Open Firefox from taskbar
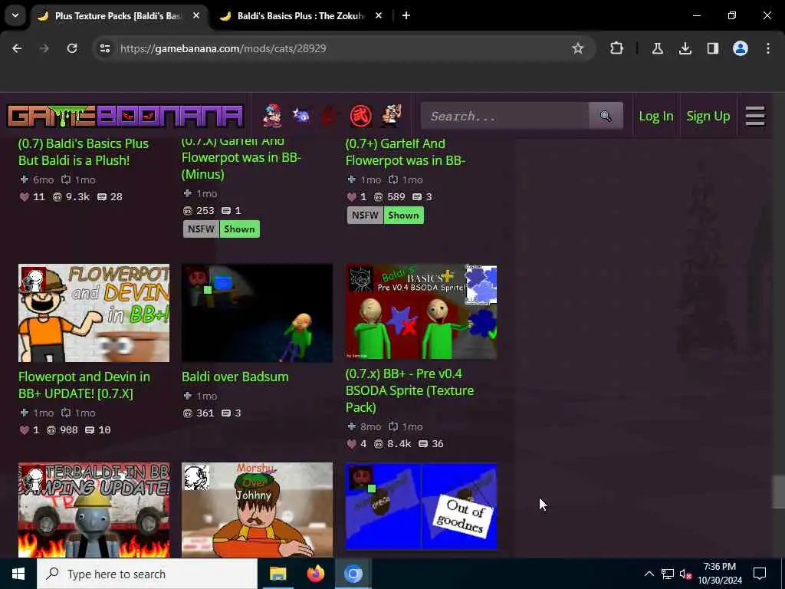 [315, 574]
